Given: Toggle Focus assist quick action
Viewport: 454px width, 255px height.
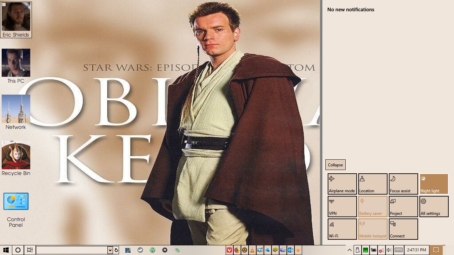Looking at the screenshot, I should point(403,184).
